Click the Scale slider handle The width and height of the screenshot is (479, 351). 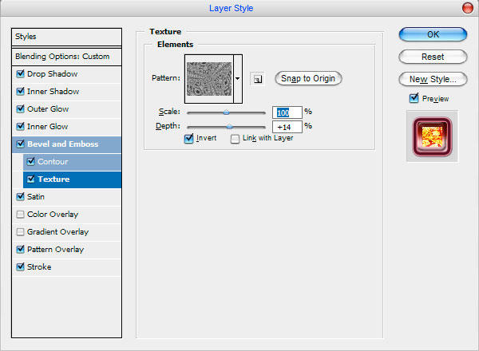click(226, 112)
